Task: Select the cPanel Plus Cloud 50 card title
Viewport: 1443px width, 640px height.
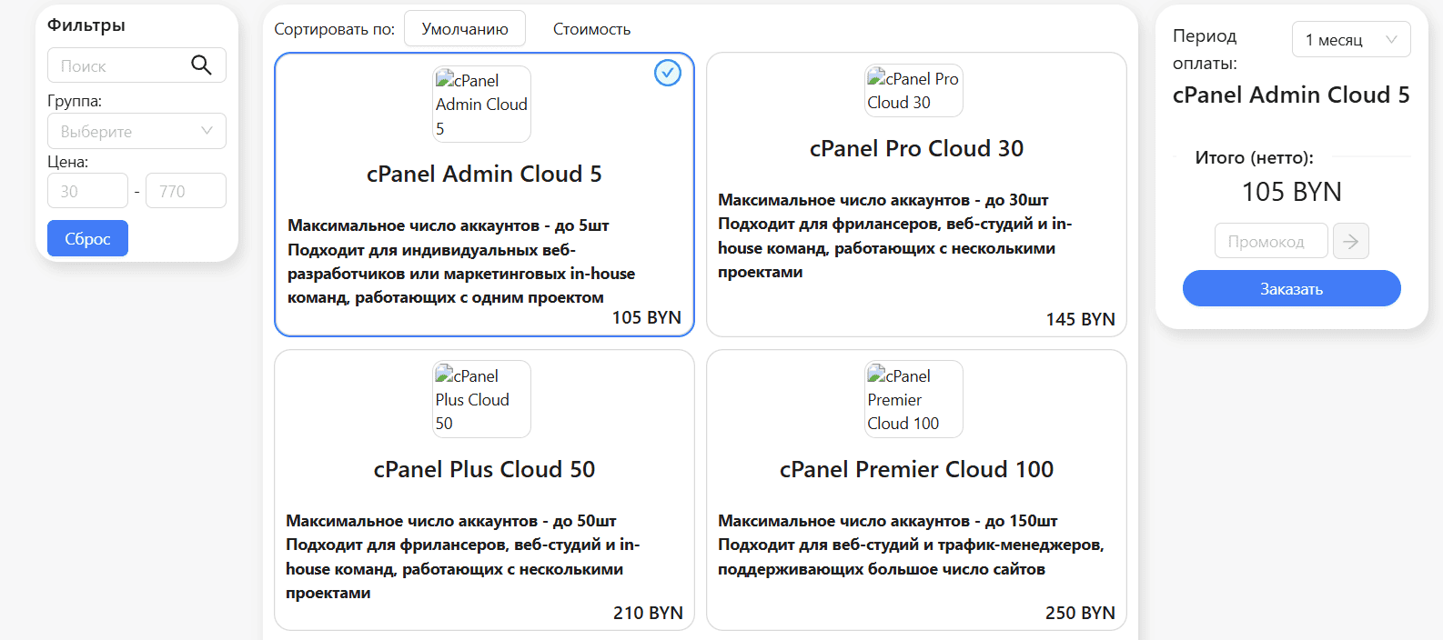Action: coord(484,469)
